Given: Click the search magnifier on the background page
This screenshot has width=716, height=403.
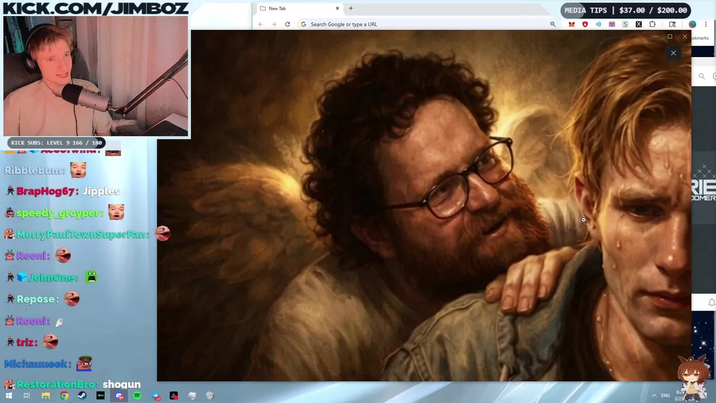Looking at the screenshot, I should 702,76.
